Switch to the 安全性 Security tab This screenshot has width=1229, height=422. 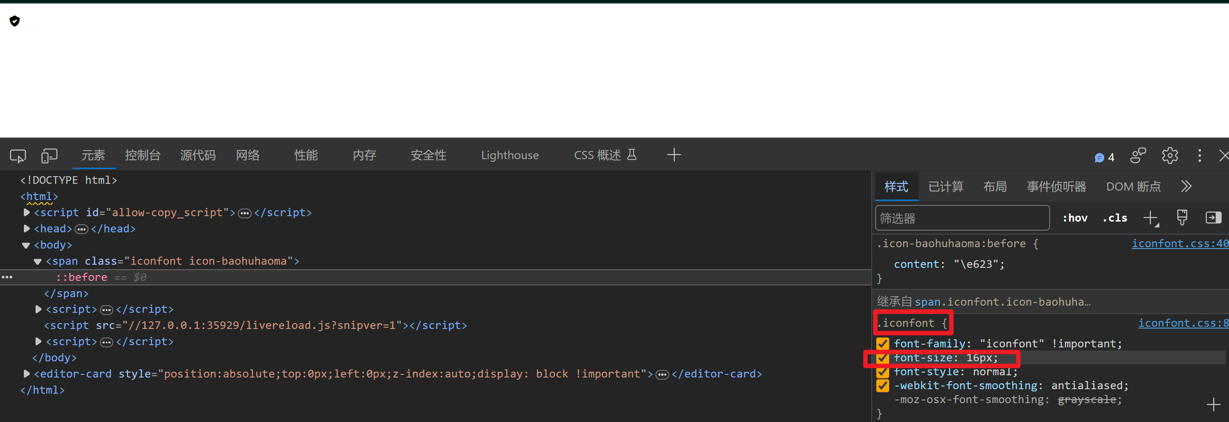pos(428,155)
